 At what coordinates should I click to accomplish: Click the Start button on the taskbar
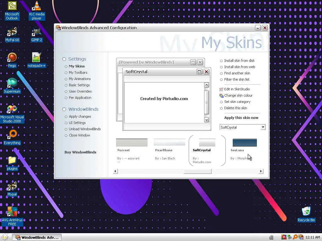[5, 237]
